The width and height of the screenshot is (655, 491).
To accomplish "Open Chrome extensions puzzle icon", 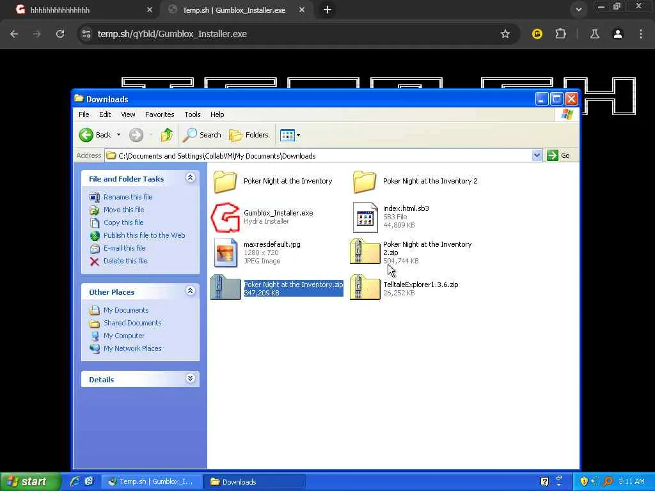I will pos(560,34).
